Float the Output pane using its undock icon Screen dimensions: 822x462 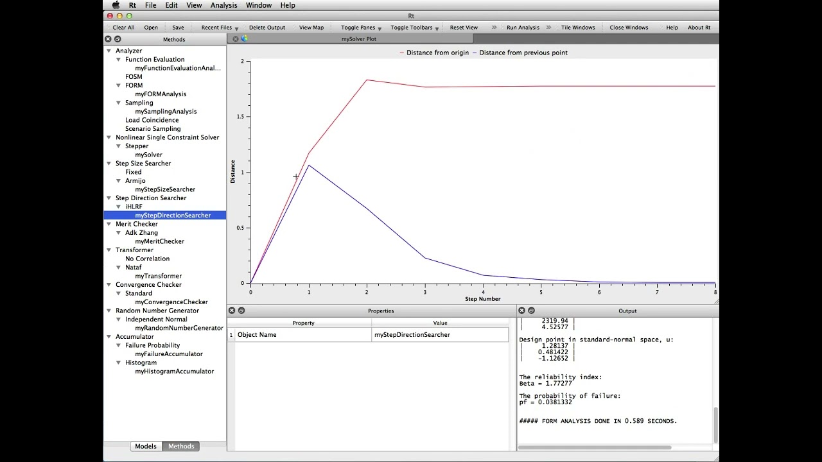(531, 311)
